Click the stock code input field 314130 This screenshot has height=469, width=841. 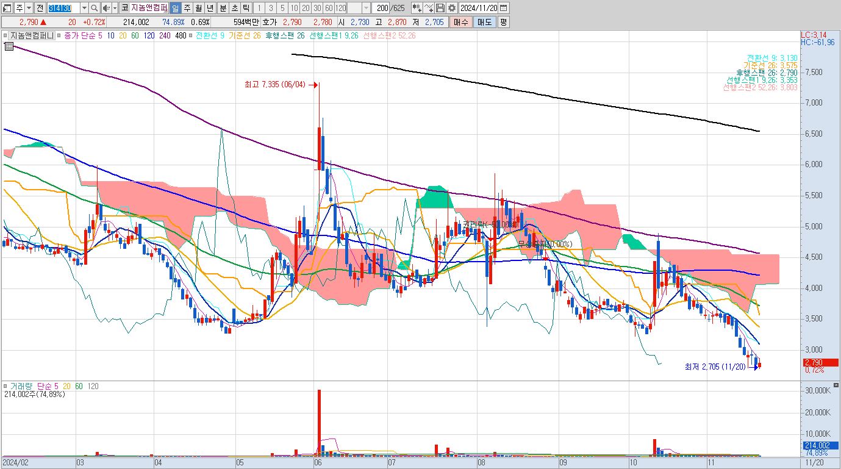coord(64,8)
